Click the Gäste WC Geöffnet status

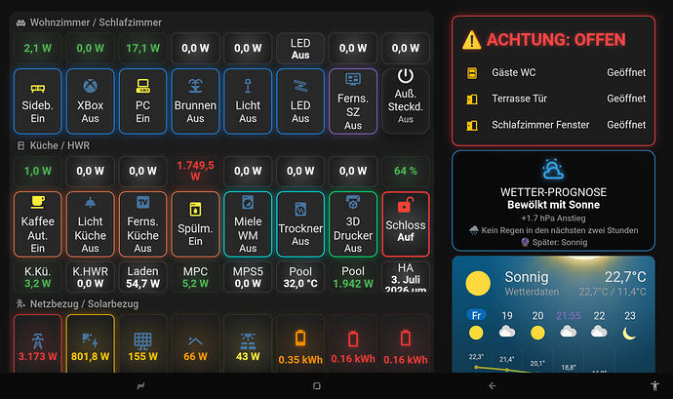coord(626,72)
